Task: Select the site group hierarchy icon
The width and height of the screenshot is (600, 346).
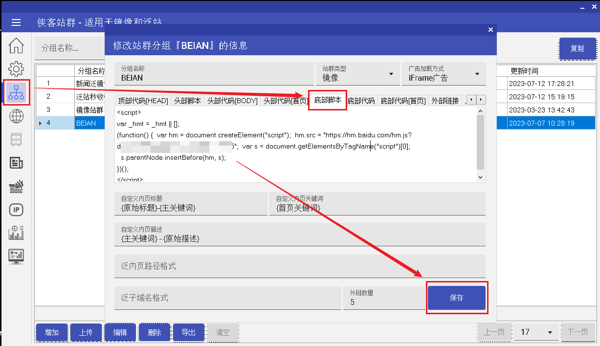Action: coord(16,92)
